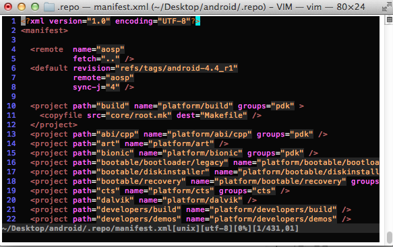This screenshot has height=247, width=393.
Task: Click 'path="abi/cpp"' on line 13
Action: [106, 134]
